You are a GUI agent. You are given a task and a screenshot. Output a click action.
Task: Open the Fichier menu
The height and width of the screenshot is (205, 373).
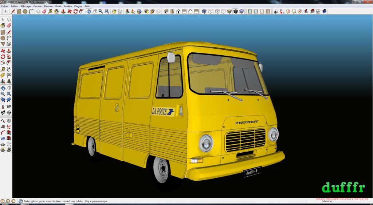[4, 6]
